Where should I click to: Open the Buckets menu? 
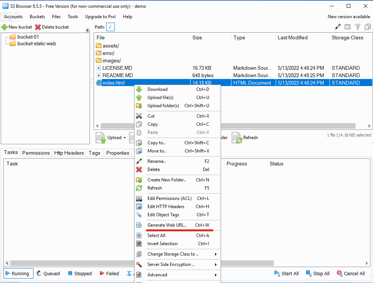coord(38,17)
